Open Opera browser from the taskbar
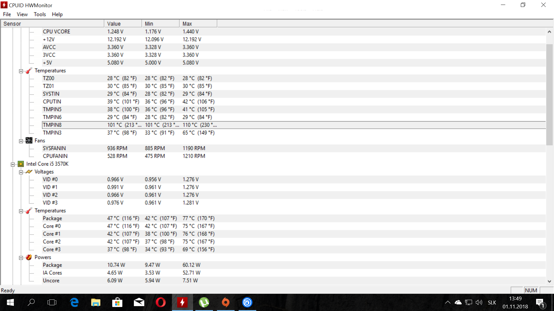This screenshot has width=554, height=311. click(160, 302)
